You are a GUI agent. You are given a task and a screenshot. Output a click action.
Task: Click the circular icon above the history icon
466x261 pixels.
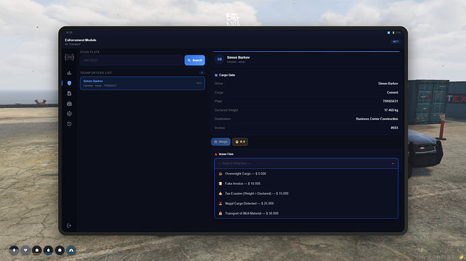tap(70, 114)
